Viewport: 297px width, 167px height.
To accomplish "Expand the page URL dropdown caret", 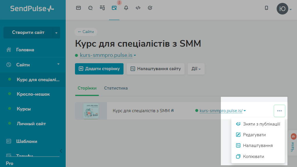I will click(x=245, y=111).
